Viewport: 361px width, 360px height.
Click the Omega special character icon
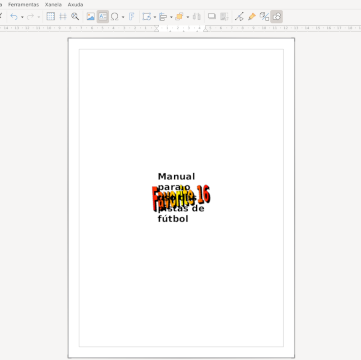point(115,17)
